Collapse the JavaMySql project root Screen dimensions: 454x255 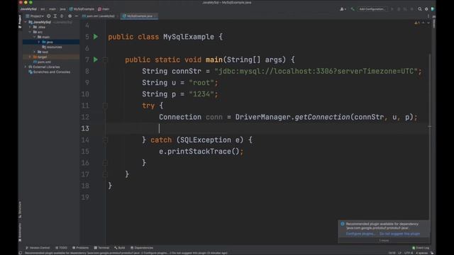26,22
